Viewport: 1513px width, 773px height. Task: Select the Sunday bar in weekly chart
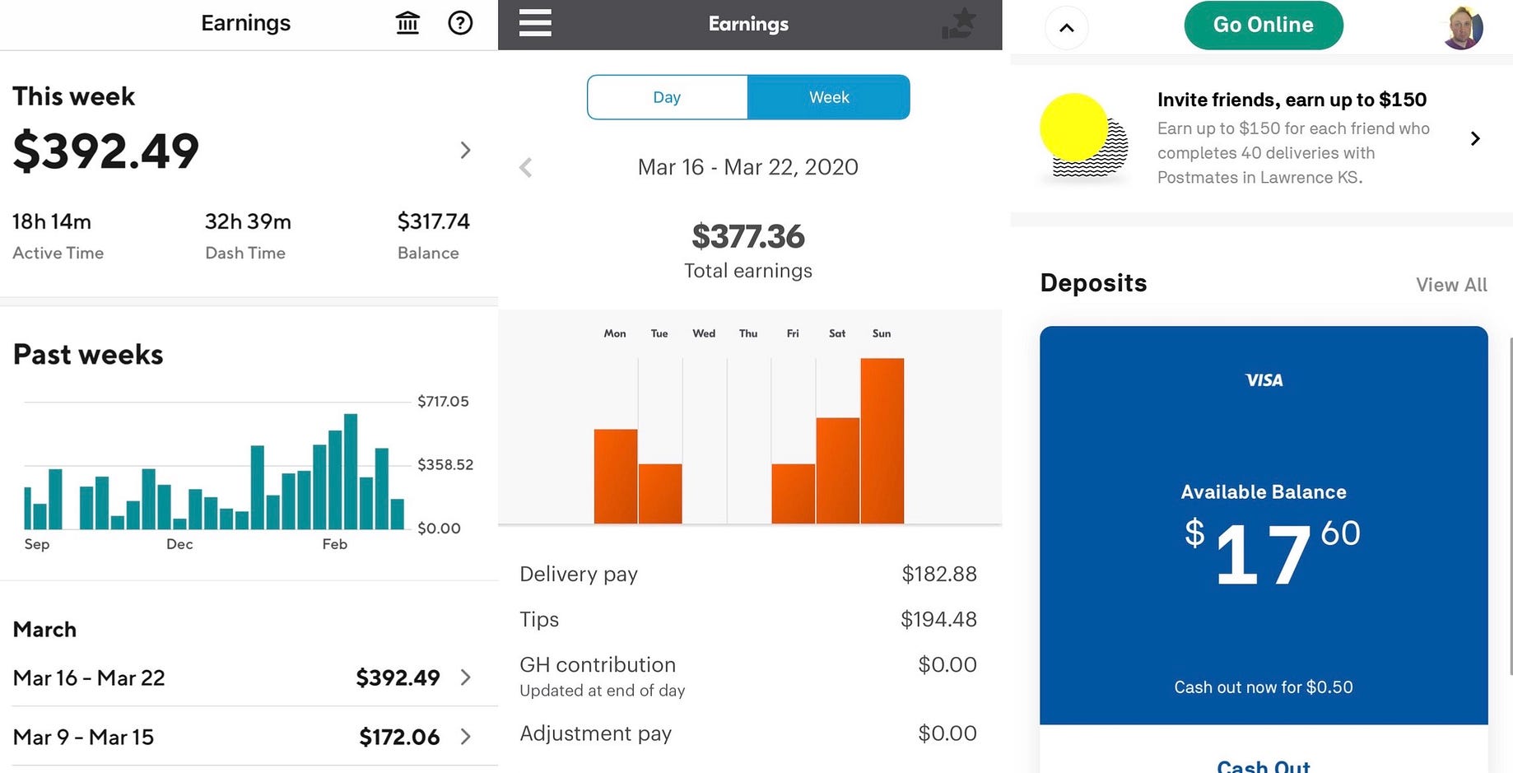(x=882, y=440)
